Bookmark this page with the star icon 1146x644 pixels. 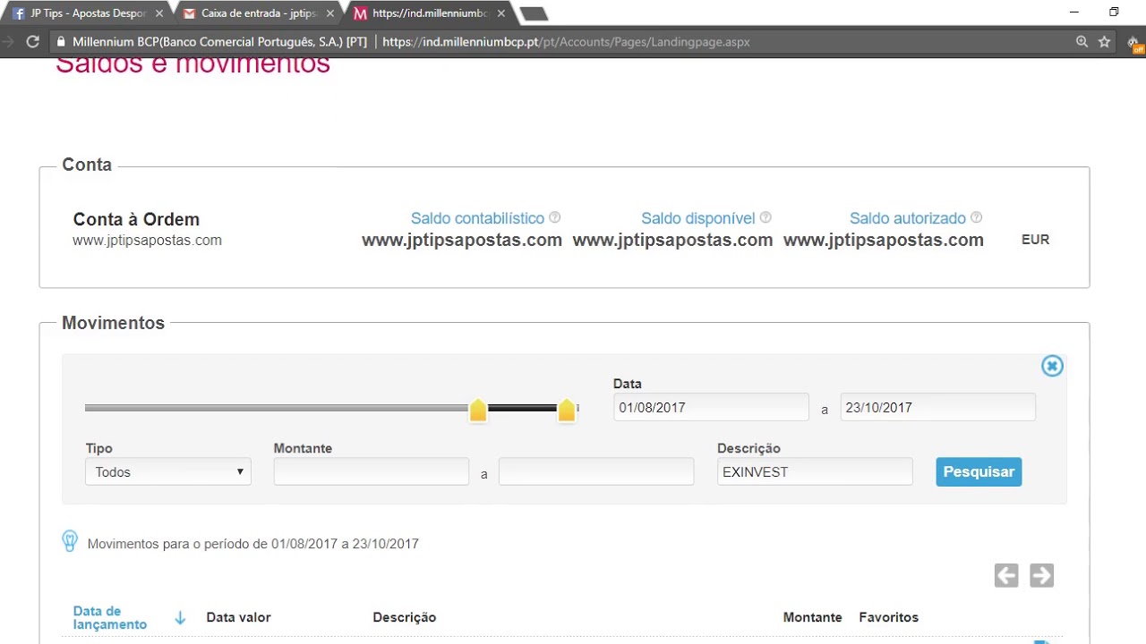tap(1105, 42)
